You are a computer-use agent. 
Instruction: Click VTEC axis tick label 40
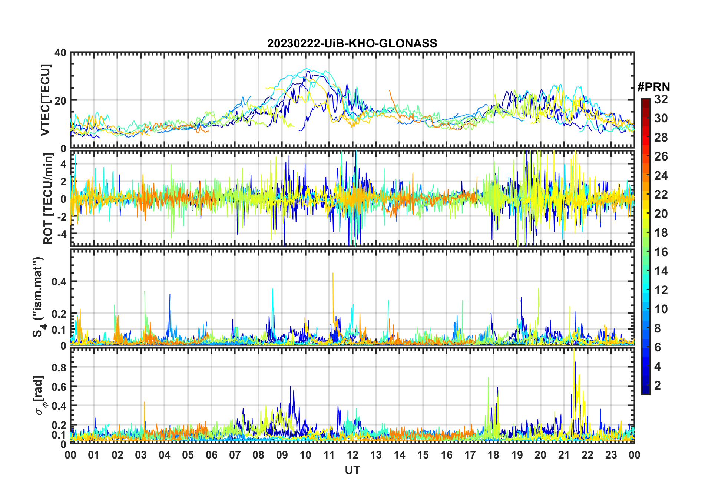coord(60,53)
